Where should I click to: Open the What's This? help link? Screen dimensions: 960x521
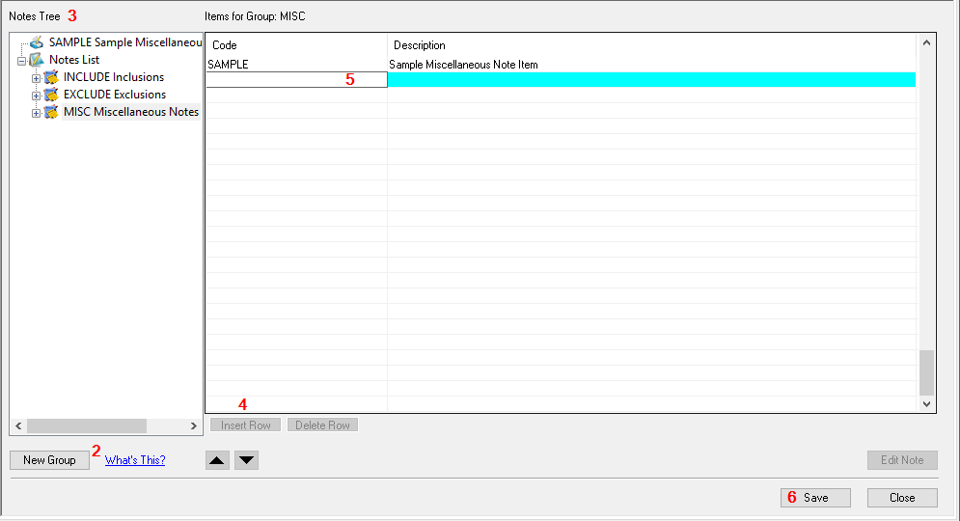pos(135,460)
